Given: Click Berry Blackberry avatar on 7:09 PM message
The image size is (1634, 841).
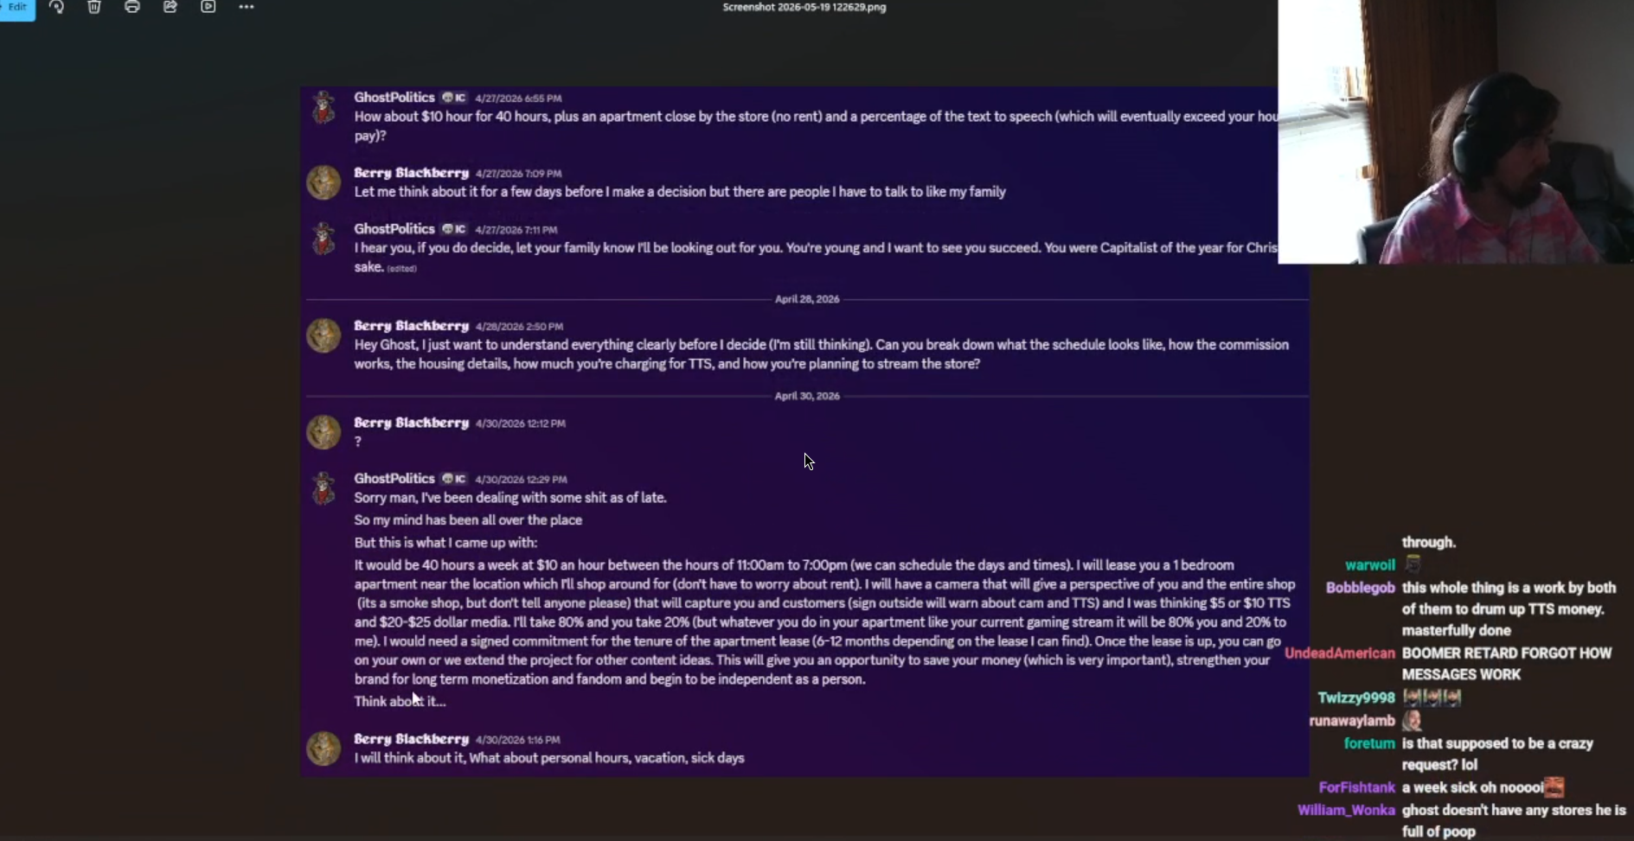Looking at the screenshot, I should [324, 182].
